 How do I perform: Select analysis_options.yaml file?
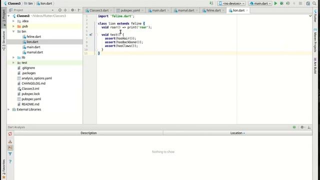point(36,78)
